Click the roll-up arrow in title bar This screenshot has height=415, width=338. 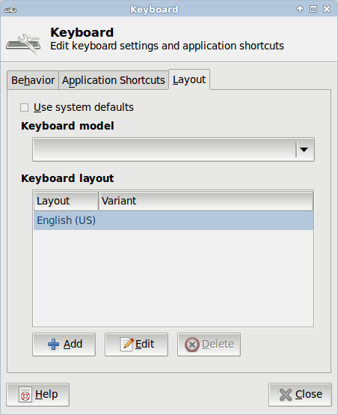tap(300, 9)
